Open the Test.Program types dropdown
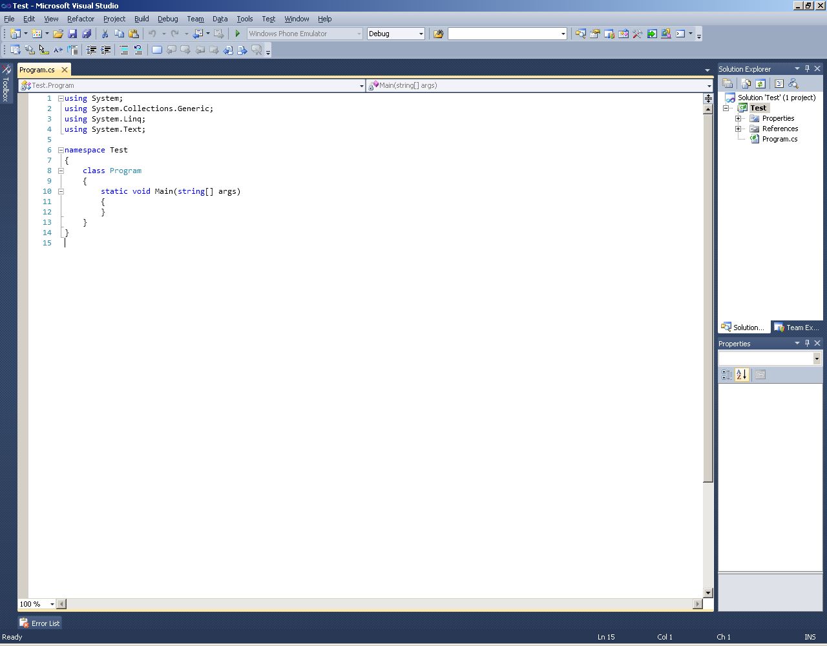The image size is (827, 646). pos(361,85)
